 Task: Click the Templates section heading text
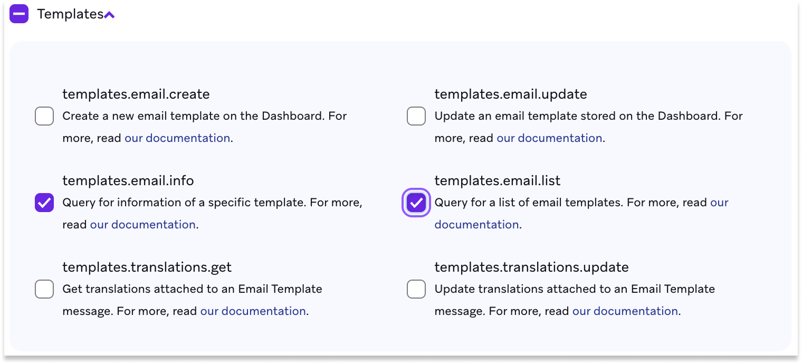tap(70, 14)
